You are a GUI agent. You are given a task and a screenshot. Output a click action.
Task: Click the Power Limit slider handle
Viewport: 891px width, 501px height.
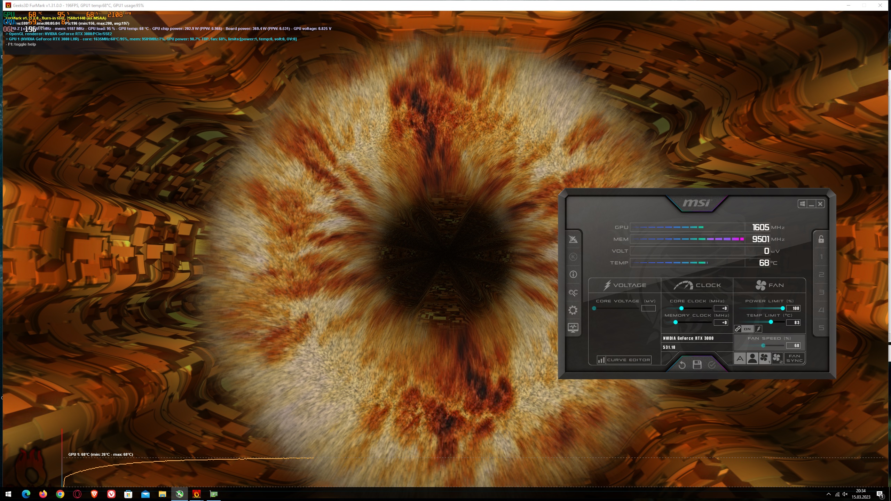click(x=782, y=308)
